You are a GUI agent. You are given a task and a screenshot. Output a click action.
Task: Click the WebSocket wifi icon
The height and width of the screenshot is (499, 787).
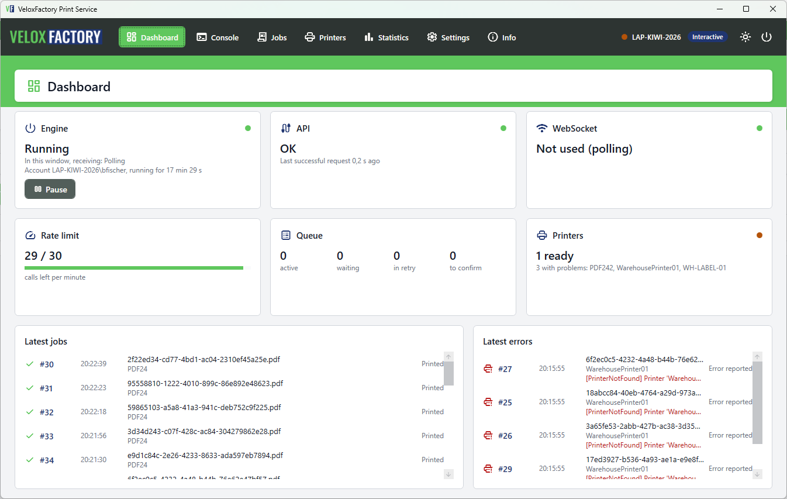542,128
